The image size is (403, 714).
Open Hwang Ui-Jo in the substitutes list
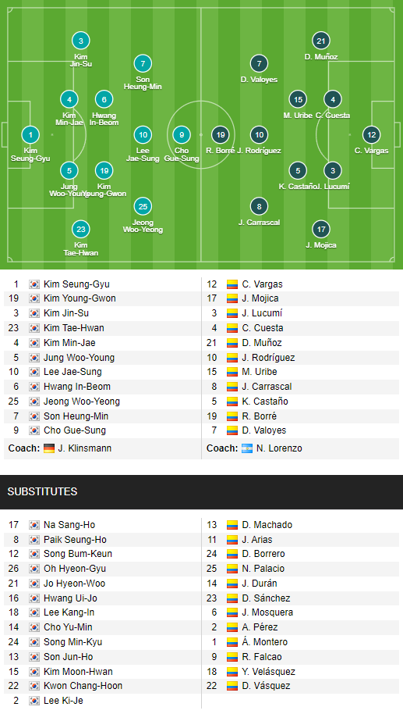click(70, 598)
